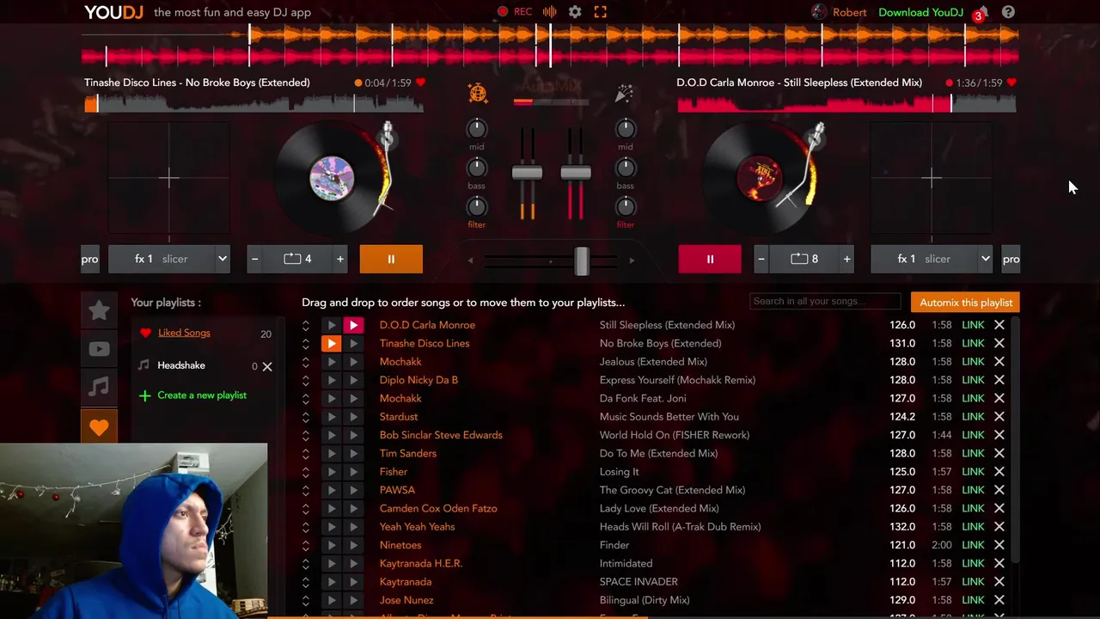The width and height of the screenshot is (1100, 619).
Task: Seek in right deck track waveform
Action: coord(846,104)
